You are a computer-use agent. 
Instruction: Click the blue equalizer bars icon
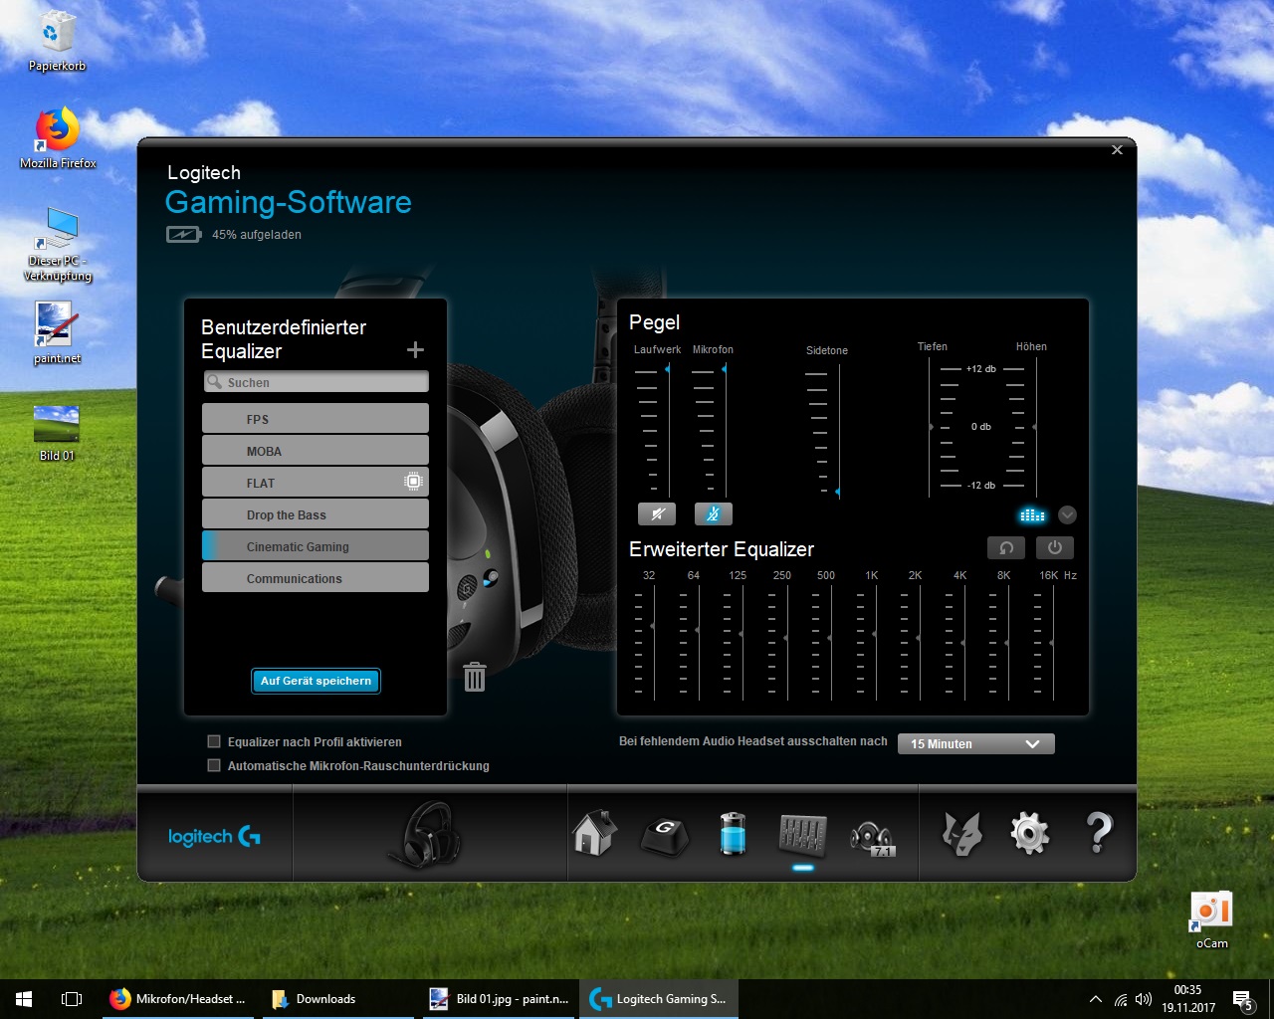pos(1032,514)
